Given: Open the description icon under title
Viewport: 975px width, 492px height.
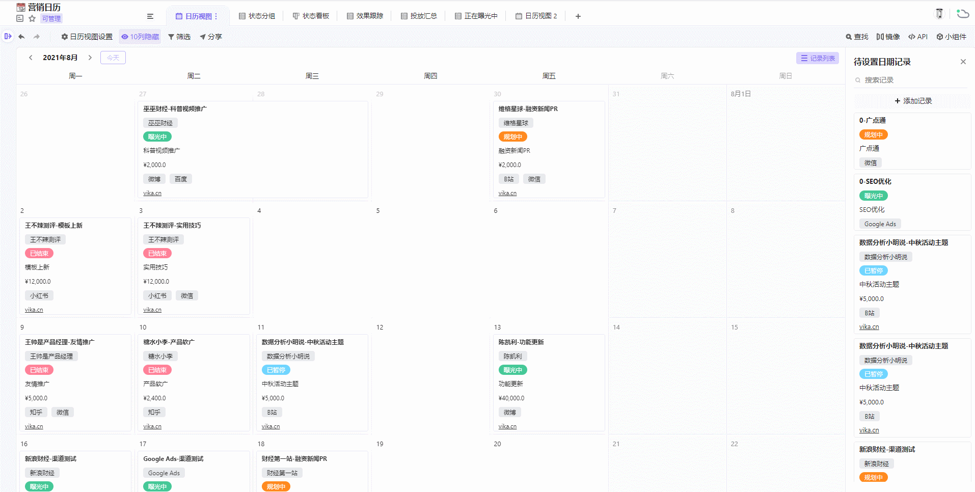Looking at the screenshot, I should (x=20, y=19).
